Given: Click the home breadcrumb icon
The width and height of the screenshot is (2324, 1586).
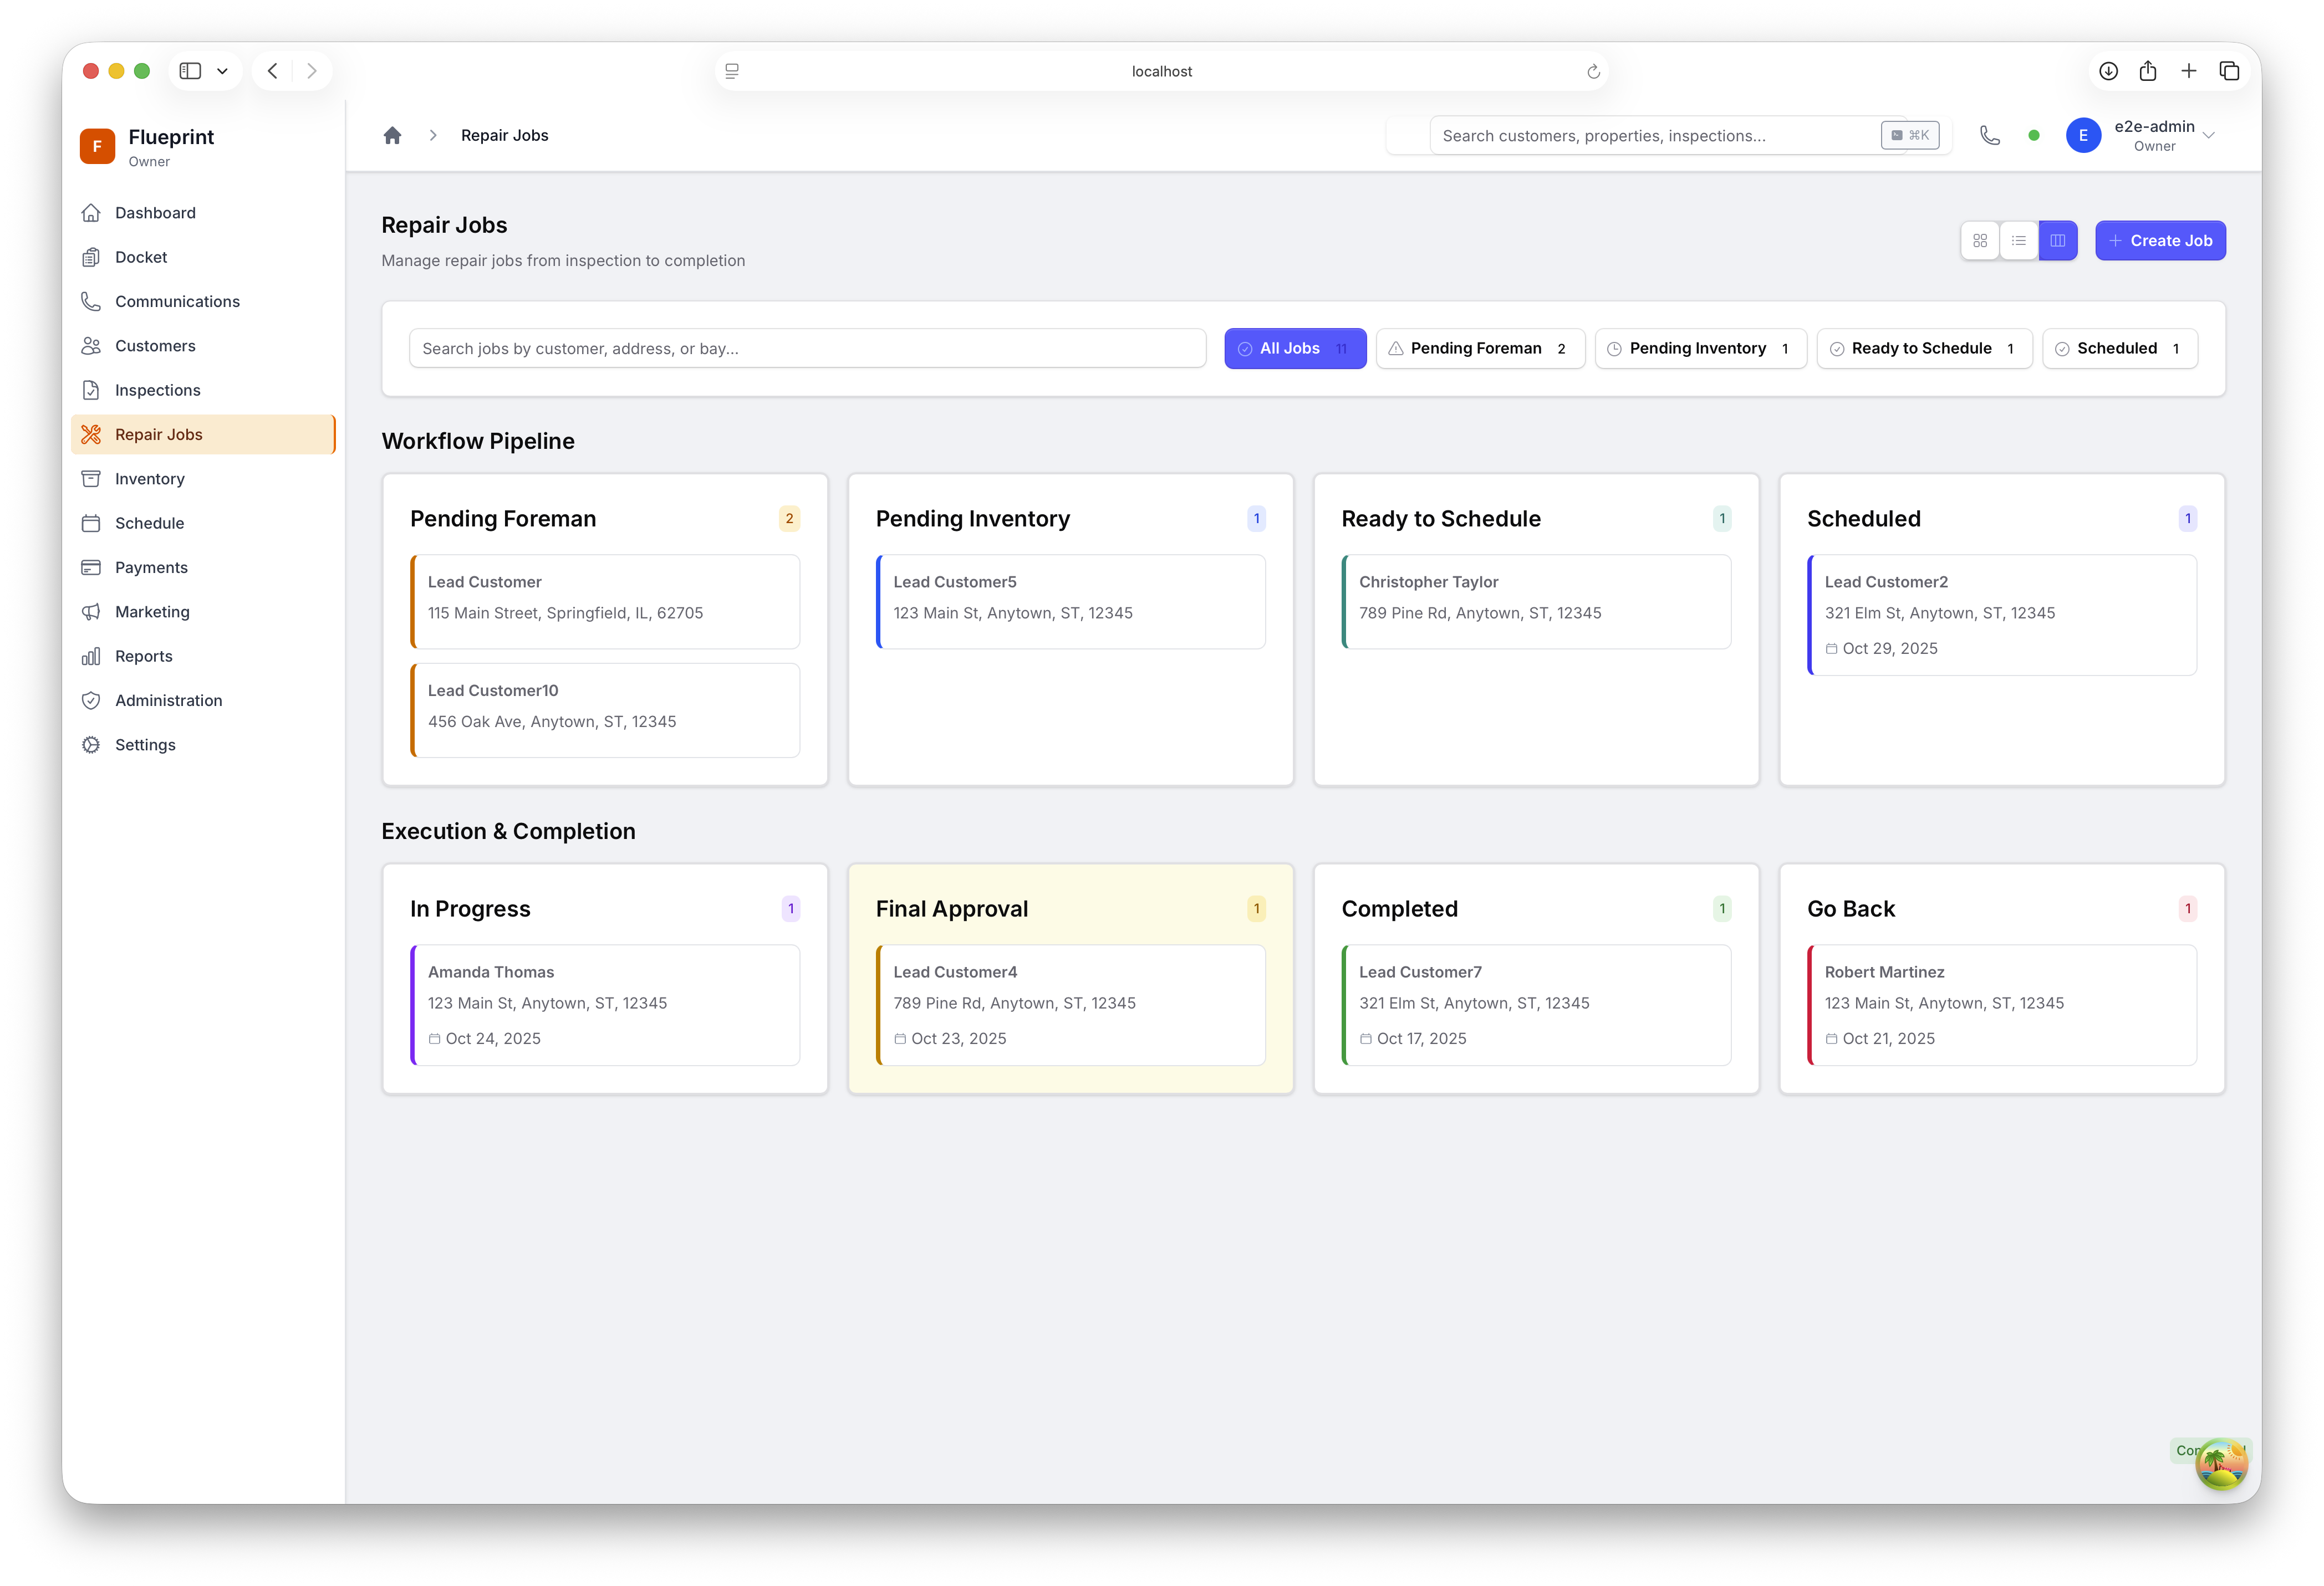Looking at the screenshot, I should tap(392, 135).
